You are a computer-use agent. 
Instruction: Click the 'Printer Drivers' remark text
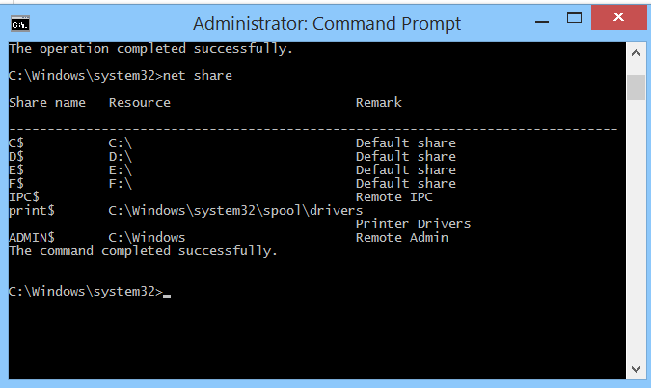413,223
